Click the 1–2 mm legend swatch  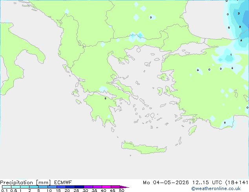click(25, 187)
